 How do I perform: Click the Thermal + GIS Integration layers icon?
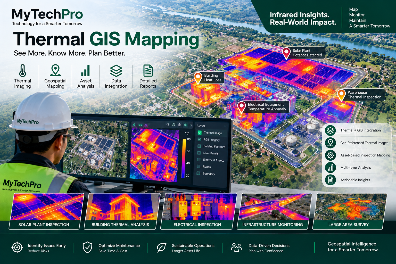pos(331,130)
